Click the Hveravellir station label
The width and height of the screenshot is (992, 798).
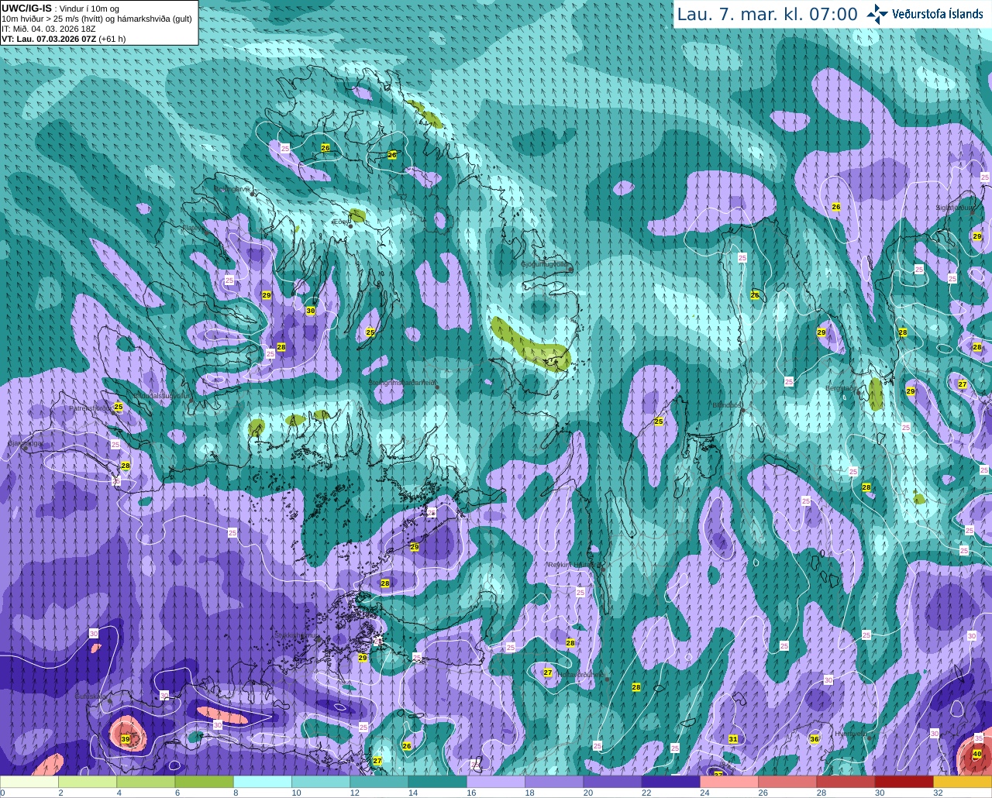pyautogui.click(x=851, y=734)
